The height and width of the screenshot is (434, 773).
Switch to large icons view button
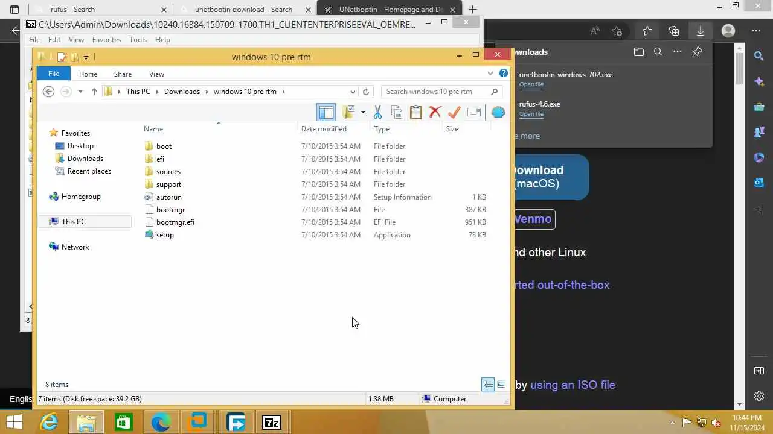(x=501, y=385)
